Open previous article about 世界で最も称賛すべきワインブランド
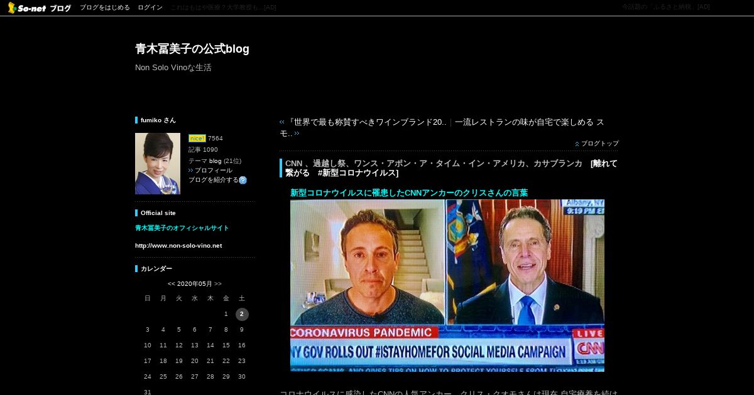The image size is (754, 395). point(366,122)
